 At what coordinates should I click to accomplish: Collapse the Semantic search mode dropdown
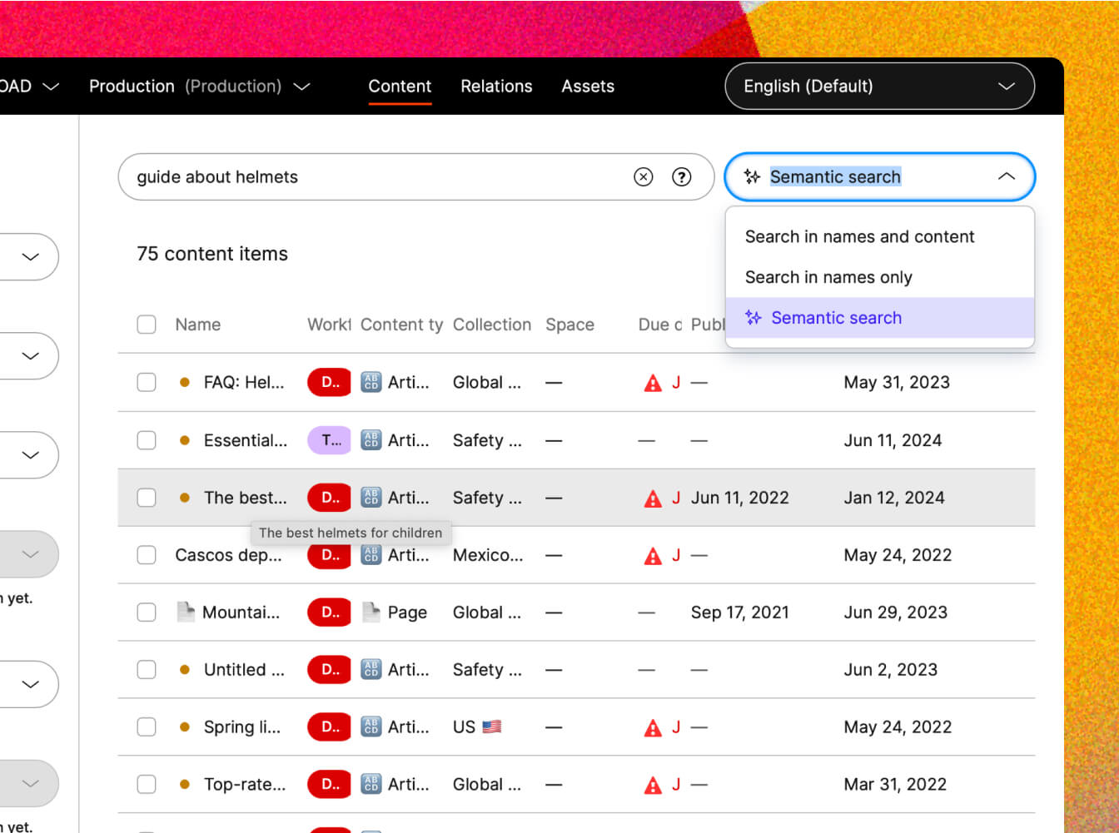click(x=1006, y=176)
